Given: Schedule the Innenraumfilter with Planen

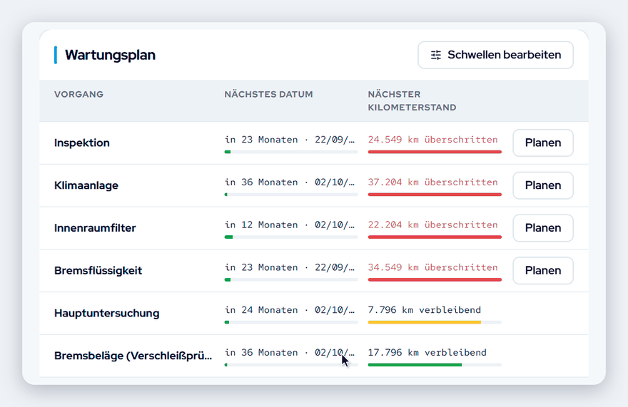Looking at the screenshot, I should (542, 228).
